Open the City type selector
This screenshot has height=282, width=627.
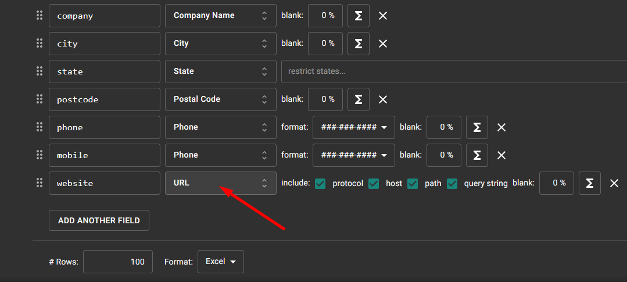(221, 43)
